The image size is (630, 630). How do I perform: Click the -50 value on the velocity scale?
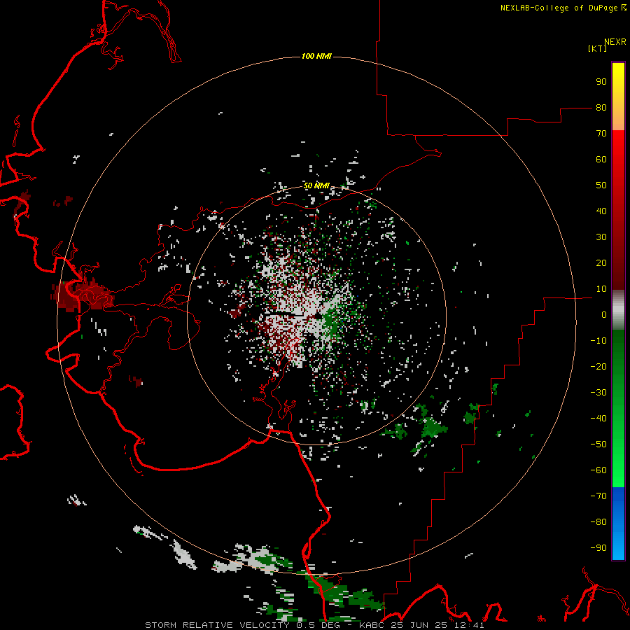point(598,444)
